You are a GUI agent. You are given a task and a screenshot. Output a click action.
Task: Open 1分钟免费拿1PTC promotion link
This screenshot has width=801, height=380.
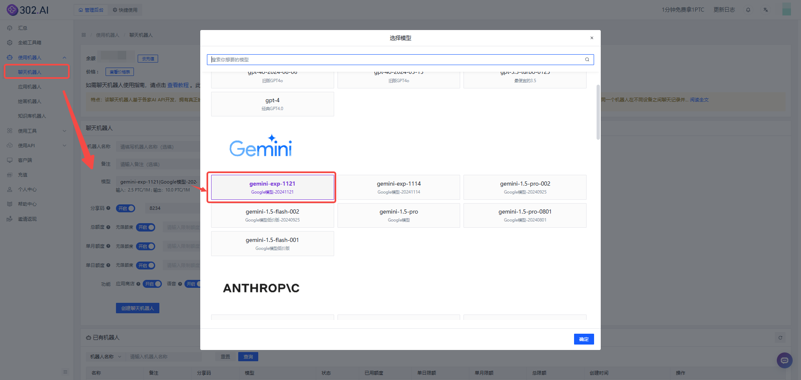coord(683,10)
